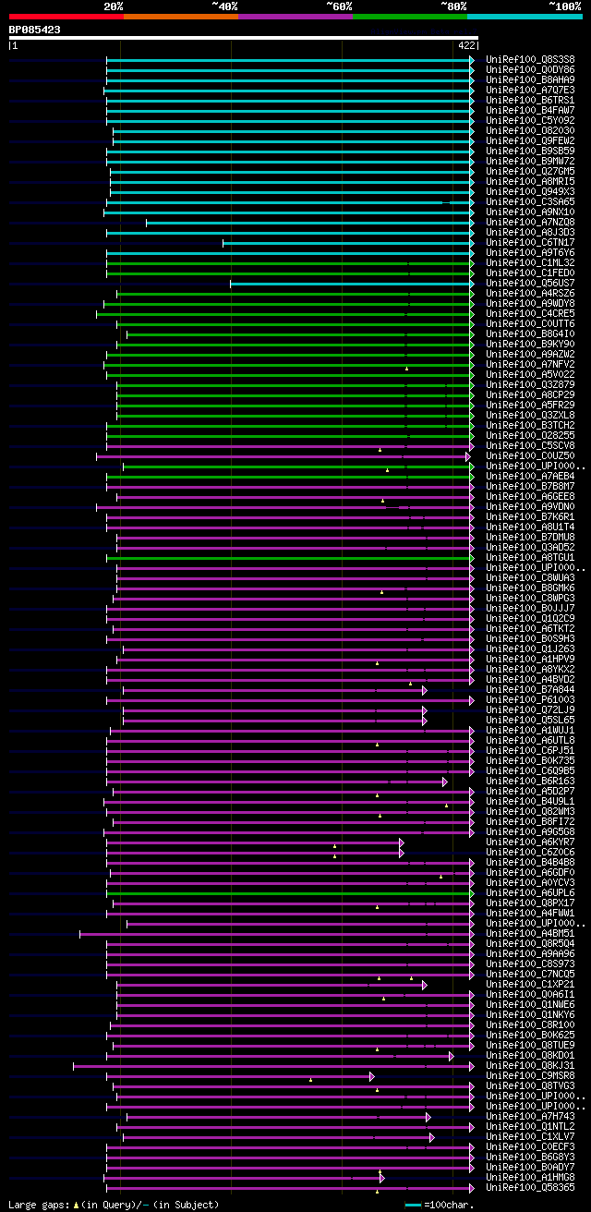Viewport: 591px width, 1212px height.
Task: Open hit UniRef100_B4FAW7
Action: (530, 110)
